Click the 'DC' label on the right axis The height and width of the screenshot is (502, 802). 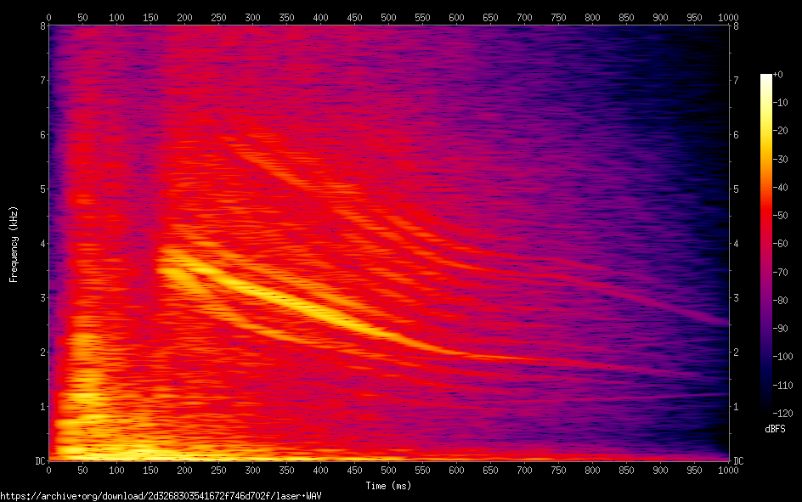point(738,460)
